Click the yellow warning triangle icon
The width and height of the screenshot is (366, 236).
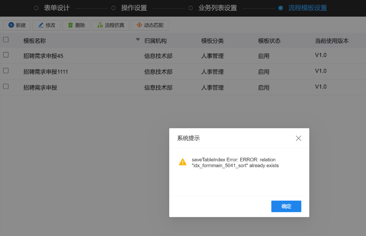click(x=183, y=162)
